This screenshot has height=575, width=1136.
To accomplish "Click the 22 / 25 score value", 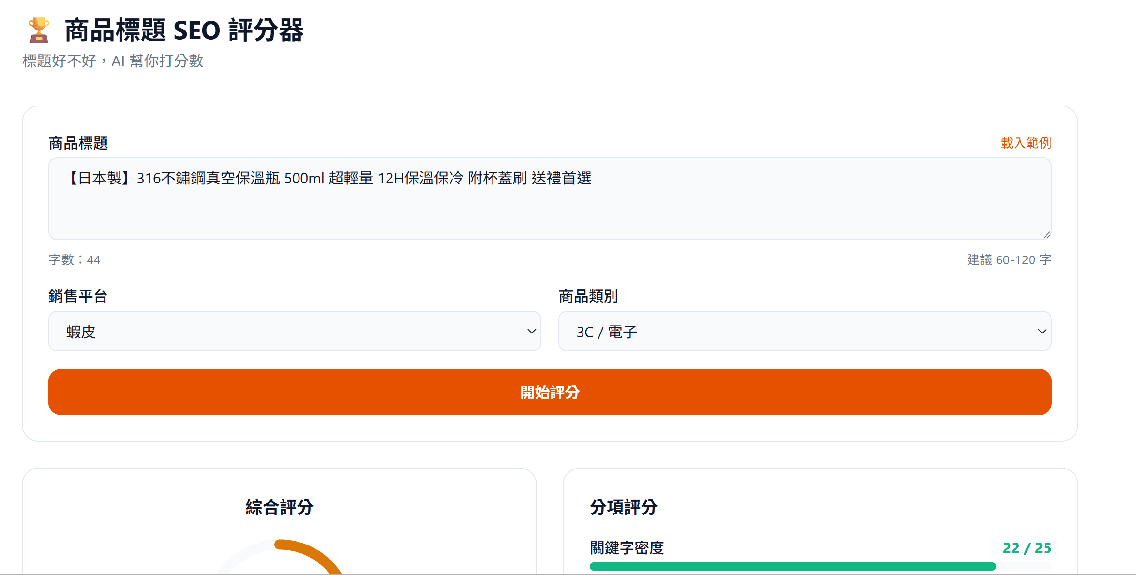I will pyautogui.click(x=1027, y=548).
